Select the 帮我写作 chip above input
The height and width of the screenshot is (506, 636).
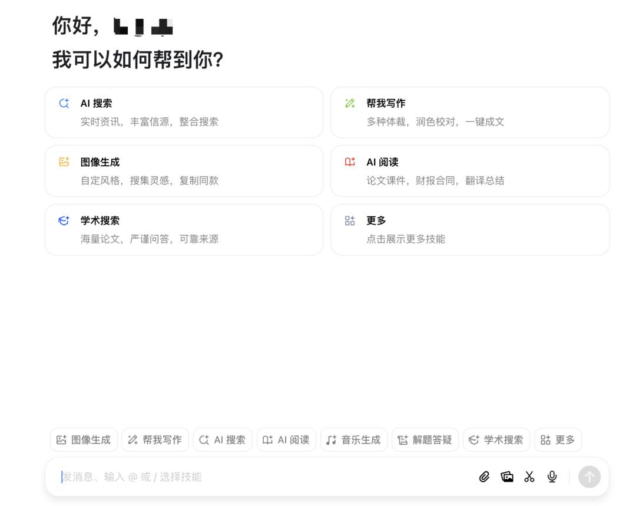click(155, 440)
